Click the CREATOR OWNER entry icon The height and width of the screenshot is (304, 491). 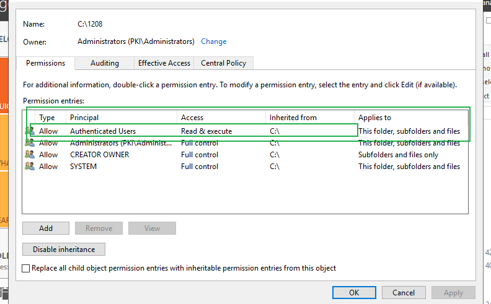pos(30,155)
